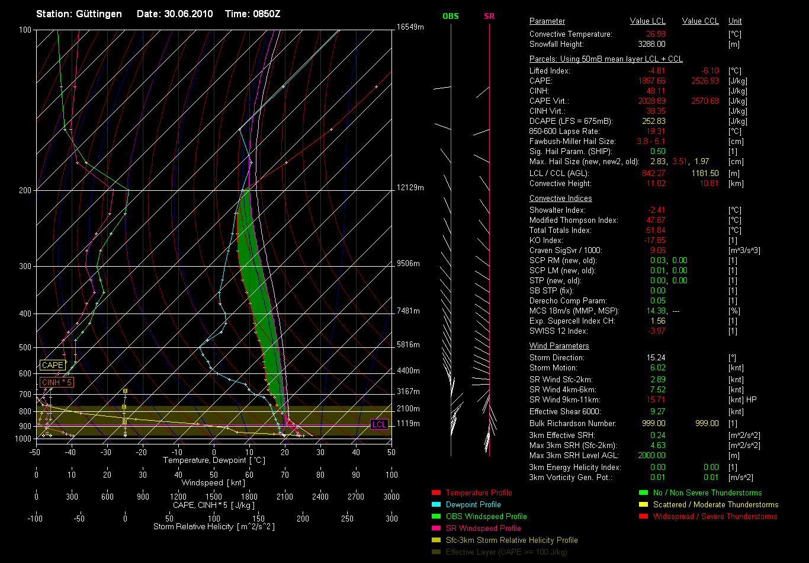Open the Convective Indices section heading
Image resolution: width=809 pixels, height=563 pixels.
click(560, 199)
